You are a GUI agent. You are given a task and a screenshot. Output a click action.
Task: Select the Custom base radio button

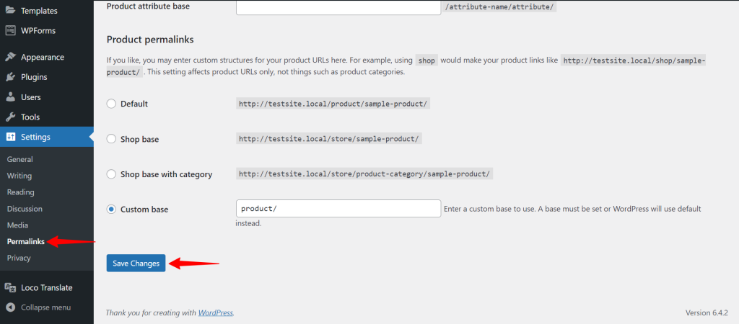coord(111,210)
